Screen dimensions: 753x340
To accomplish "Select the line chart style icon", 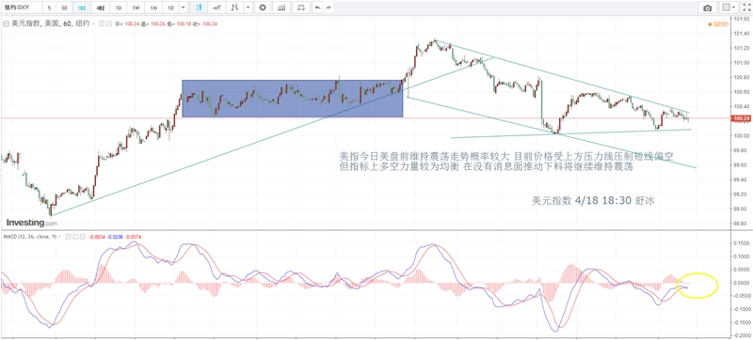I will (x=216, y=8).
